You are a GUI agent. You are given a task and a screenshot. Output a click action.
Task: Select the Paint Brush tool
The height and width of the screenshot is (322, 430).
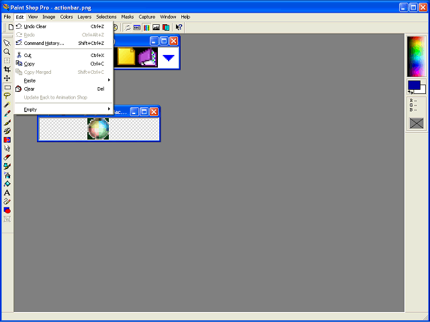click(7, 122)
